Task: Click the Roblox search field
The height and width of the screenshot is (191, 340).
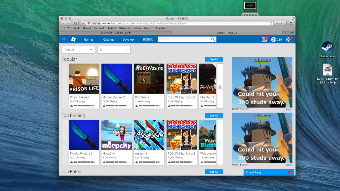Action: [187, 39]
